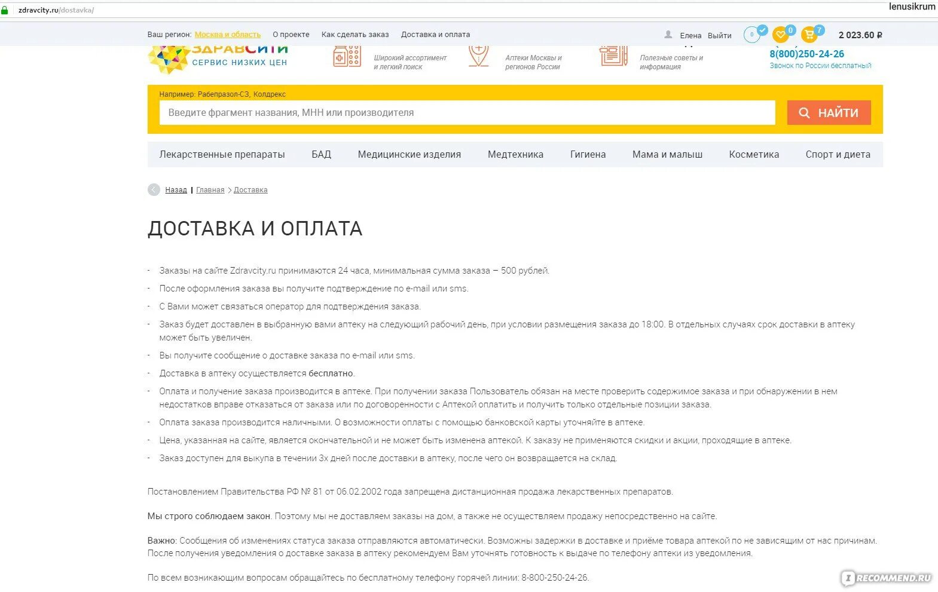Open Доставка и оплата top link
The image size is (938, 592).
435,35
